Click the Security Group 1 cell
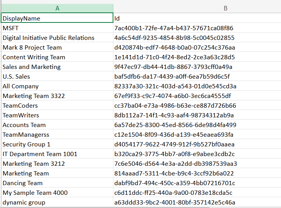This screenshot has height=208, width=281. tap(57, 144)
